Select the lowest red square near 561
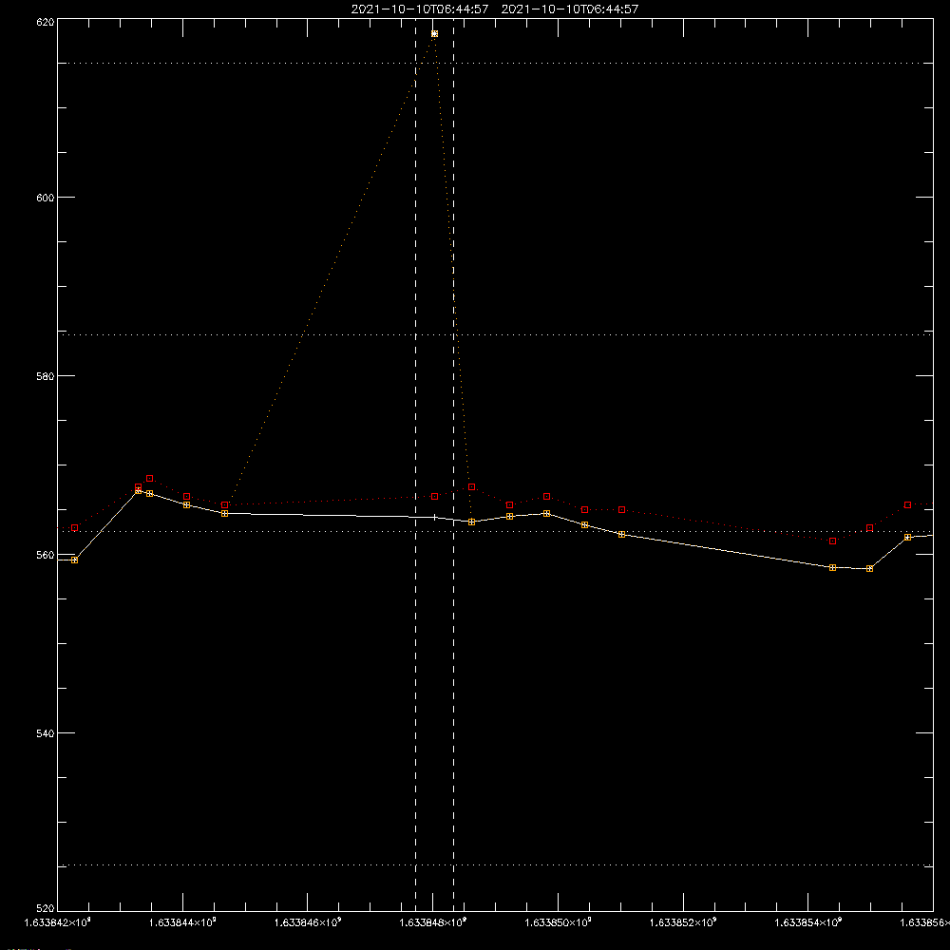This screenshot has height=950, width=950. coord(832,541)
